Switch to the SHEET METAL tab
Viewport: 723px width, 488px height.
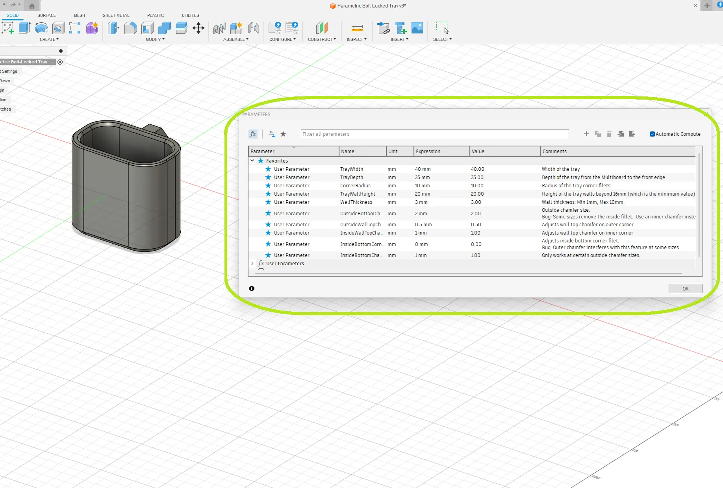point(116,15)
